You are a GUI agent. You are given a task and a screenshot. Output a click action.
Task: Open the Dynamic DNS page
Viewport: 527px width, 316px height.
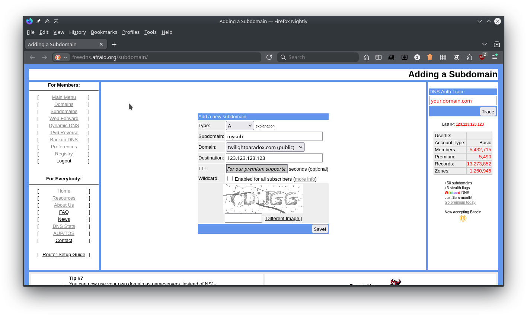coord(64,125)
